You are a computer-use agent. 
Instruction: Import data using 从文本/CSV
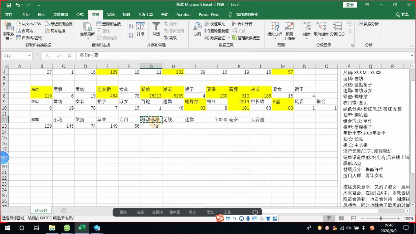point(29,24)
